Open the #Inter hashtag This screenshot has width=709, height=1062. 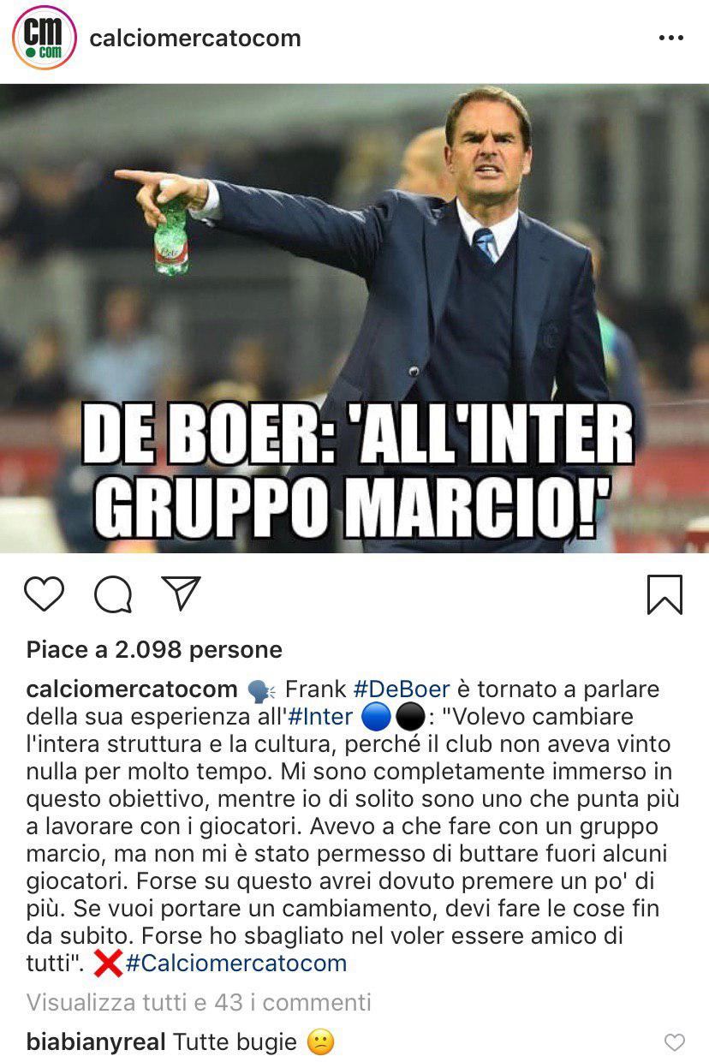click(x=320, y=717)
